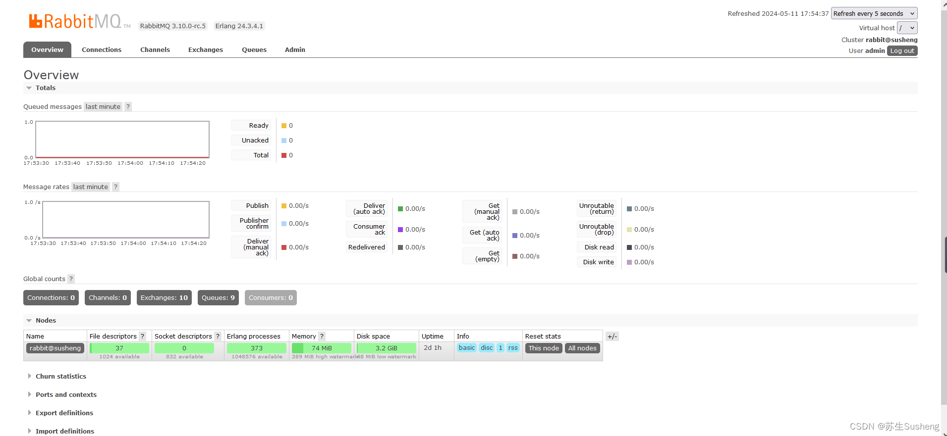Screen dimensions: 947x436
Task: Click the yellow Ready color swatch
Action: (x=284, y=126)
